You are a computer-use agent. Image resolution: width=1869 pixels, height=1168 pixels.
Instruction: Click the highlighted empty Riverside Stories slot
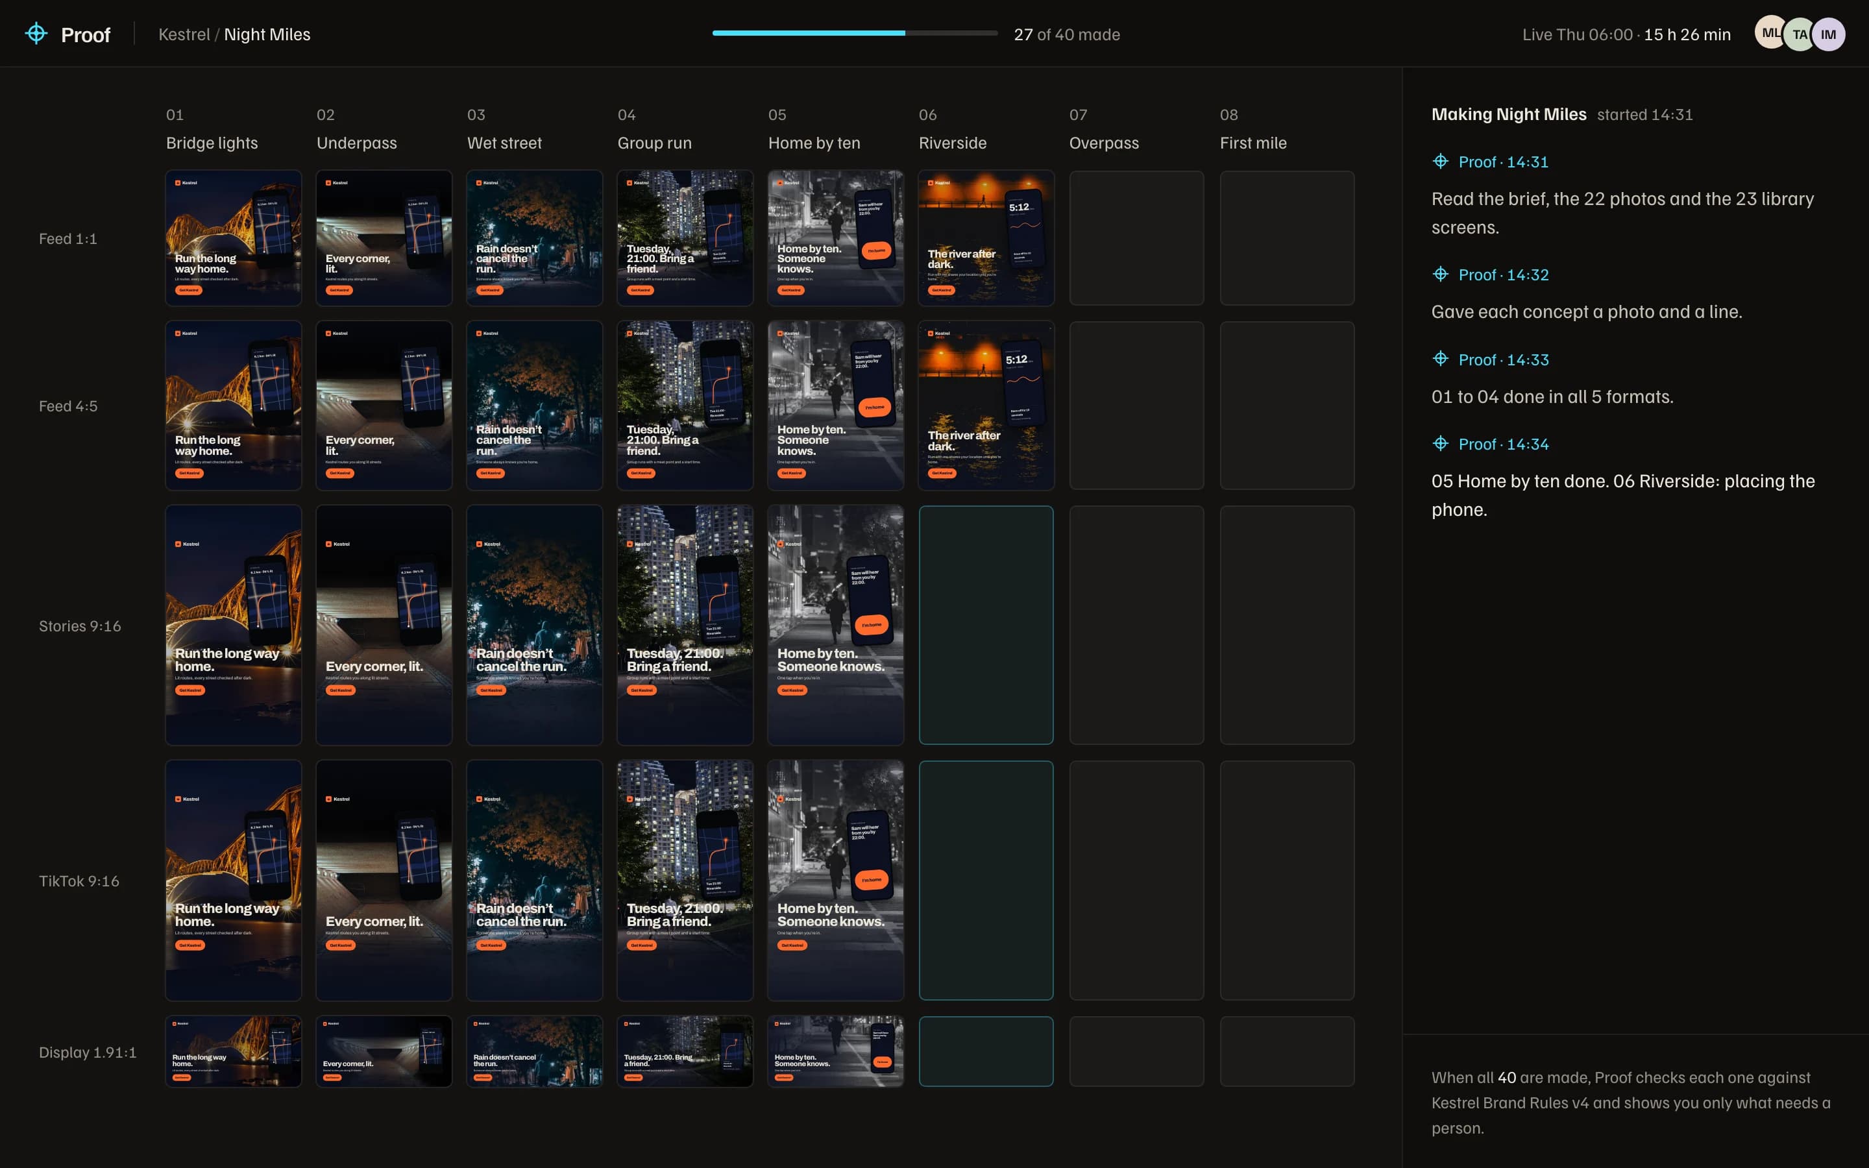coord(986,625)
